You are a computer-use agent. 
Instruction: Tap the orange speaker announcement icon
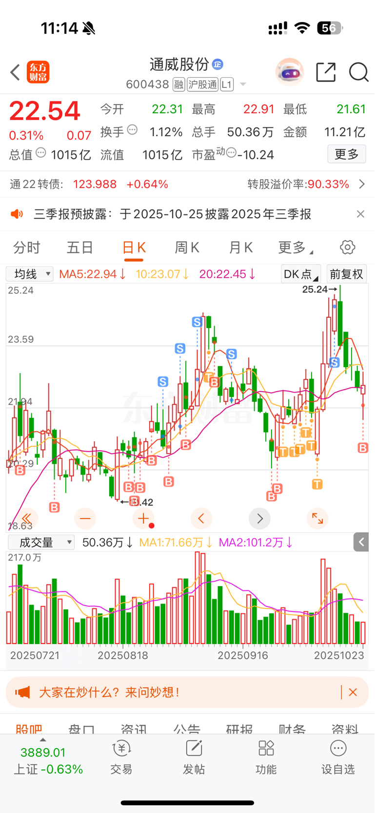coord(17,214)
